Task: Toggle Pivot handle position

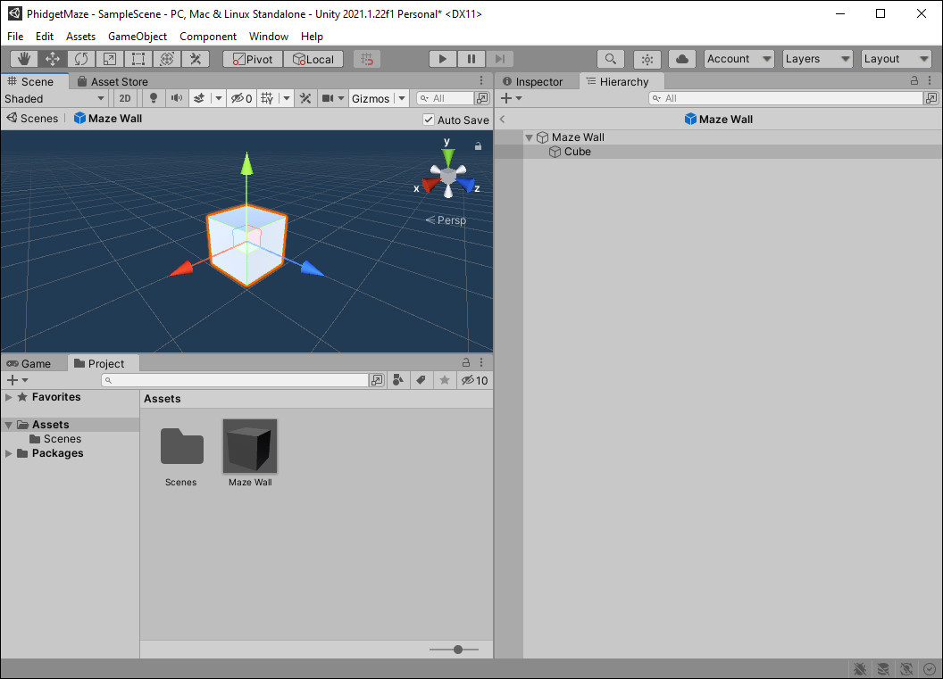Action: (x=253, y=59)
